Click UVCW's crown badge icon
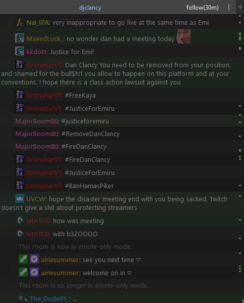 pyautogui.click(x=20, y=198)
